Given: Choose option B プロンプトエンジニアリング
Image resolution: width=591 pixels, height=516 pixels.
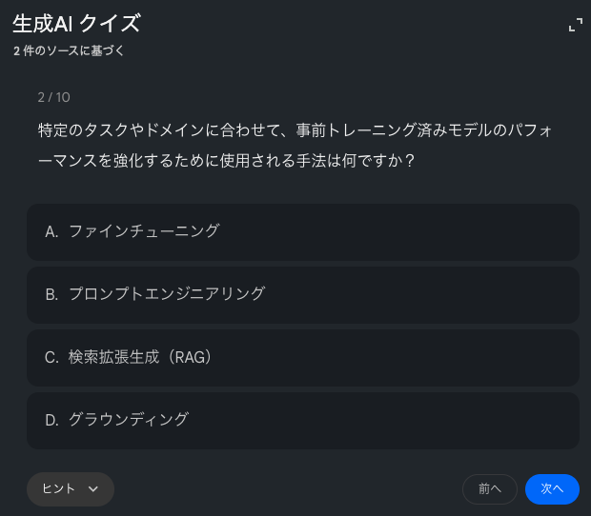Looking at the screenshot, I should click(x=303, y=294).
